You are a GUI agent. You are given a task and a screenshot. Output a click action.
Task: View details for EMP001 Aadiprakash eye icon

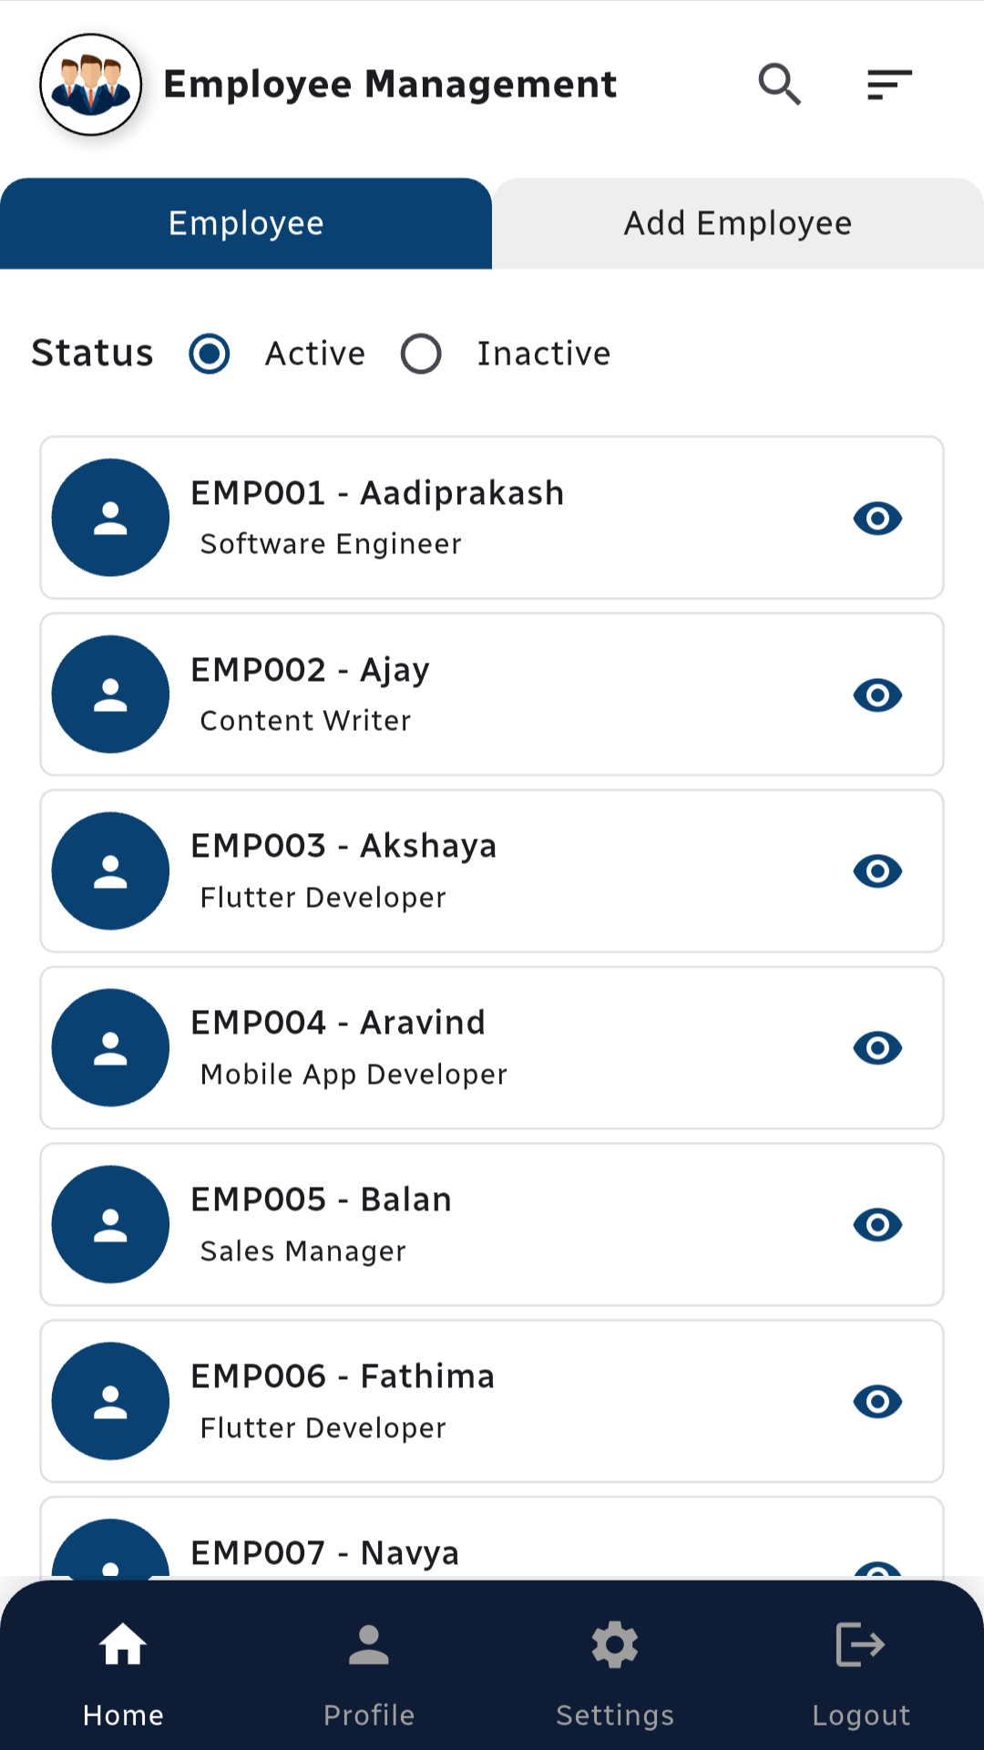[877, 519]
